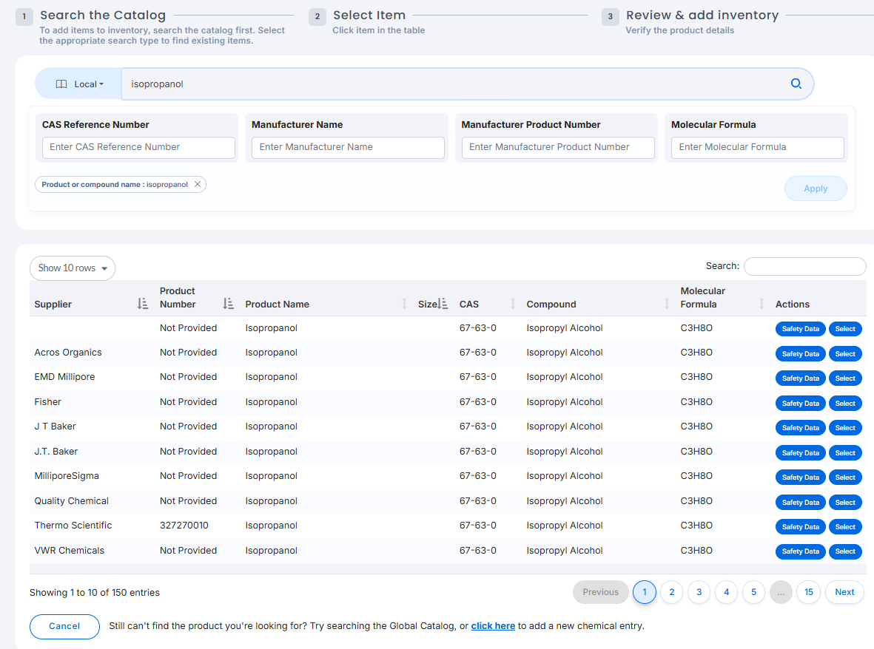The width and height of the screenshot is (874, 649).
Task: Follow the 'click here' new chemical link
Action: click(493, 626)
